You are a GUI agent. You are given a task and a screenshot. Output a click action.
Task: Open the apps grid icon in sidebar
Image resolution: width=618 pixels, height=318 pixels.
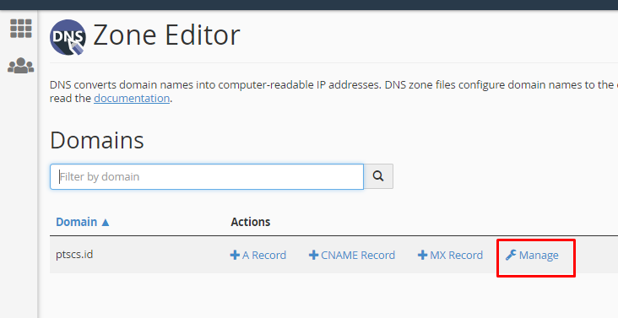click(x=20, y=29)
